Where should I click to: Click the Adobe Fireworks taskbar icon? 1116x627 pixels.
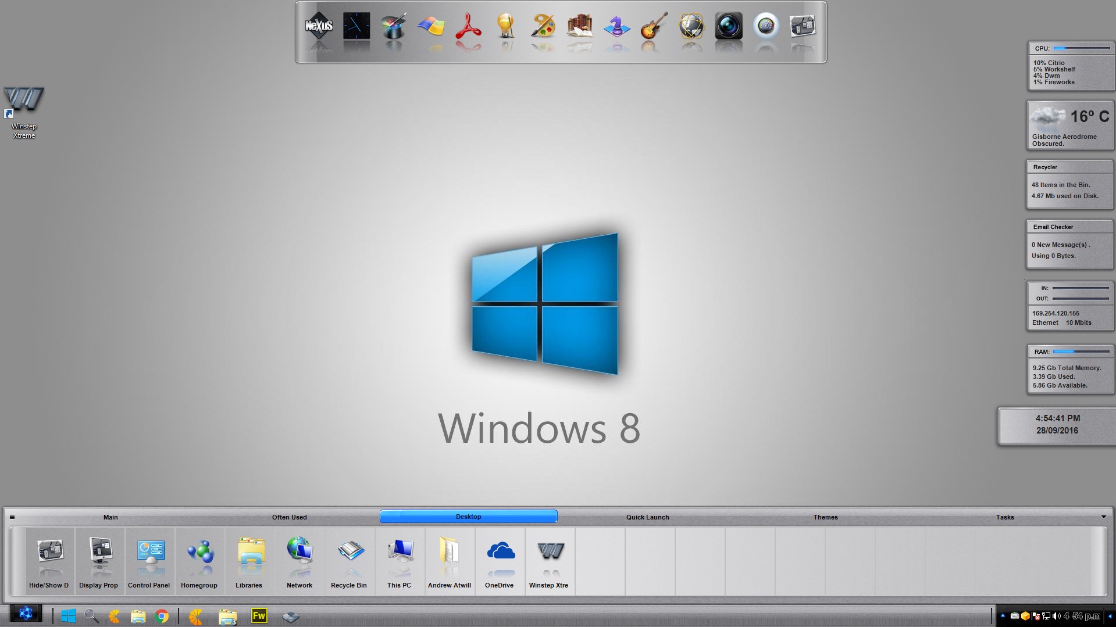[x=259, y=615]
